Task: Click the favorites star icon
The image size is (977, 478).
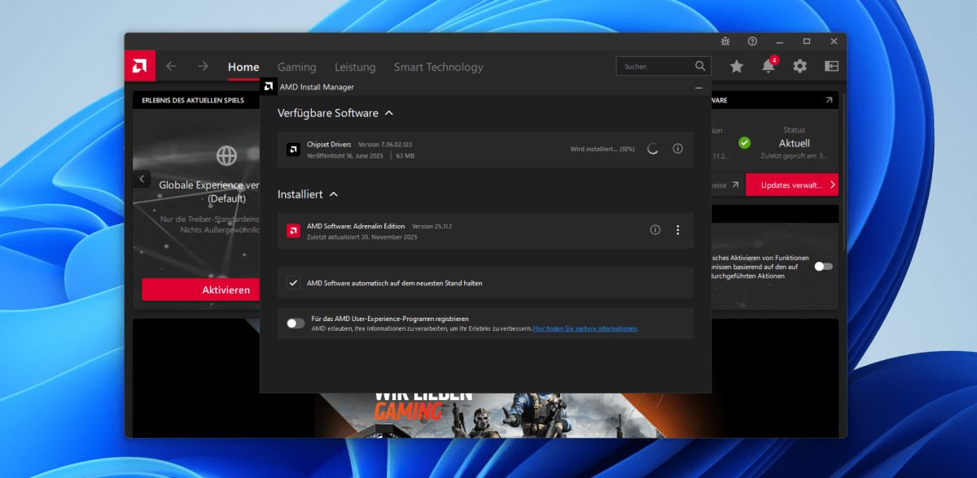Action: pyautogui.click(x=736, y=66)
